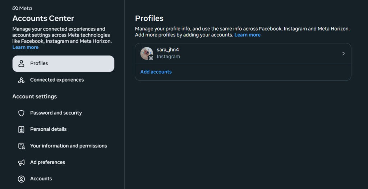Viewport: 368px width, 189px height.
Task: Click the Account settings section label
Action: pos(34,97)
